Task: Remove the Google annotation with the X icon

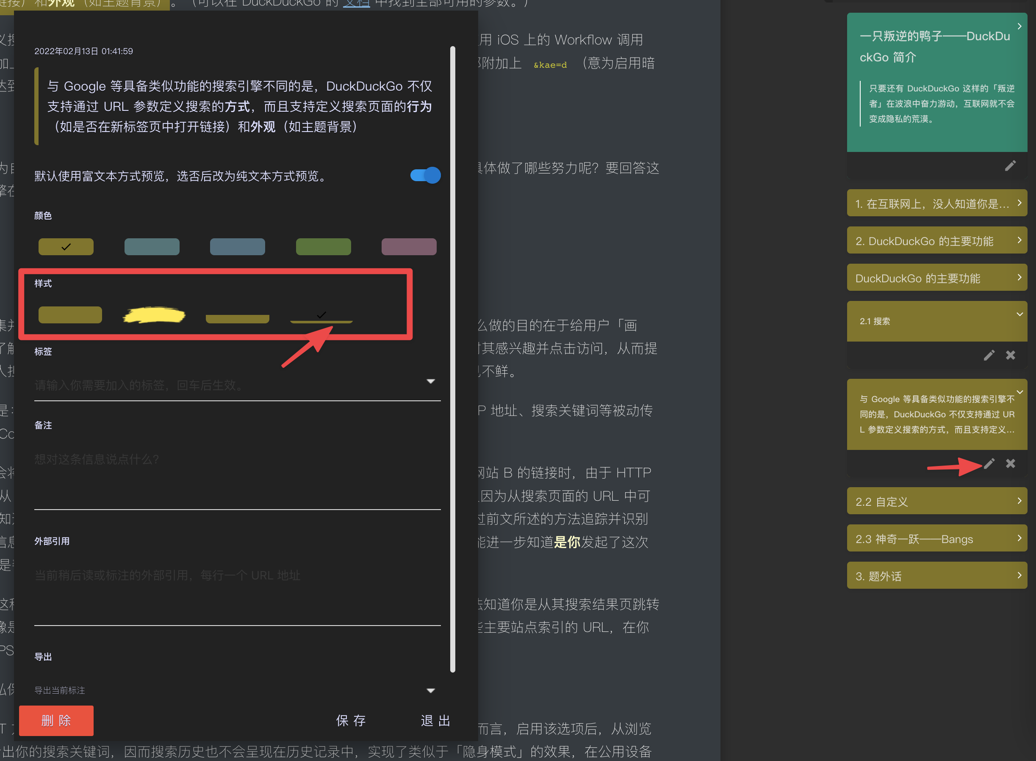Action: point(1010,463)
